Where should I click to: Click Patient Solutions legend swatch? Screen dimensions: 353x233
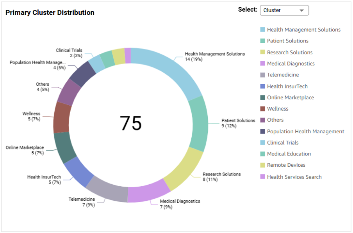click(263, 41)
